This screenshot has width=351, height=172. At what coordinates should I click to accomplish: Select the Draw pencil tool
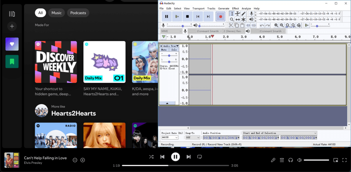(243, 14)
